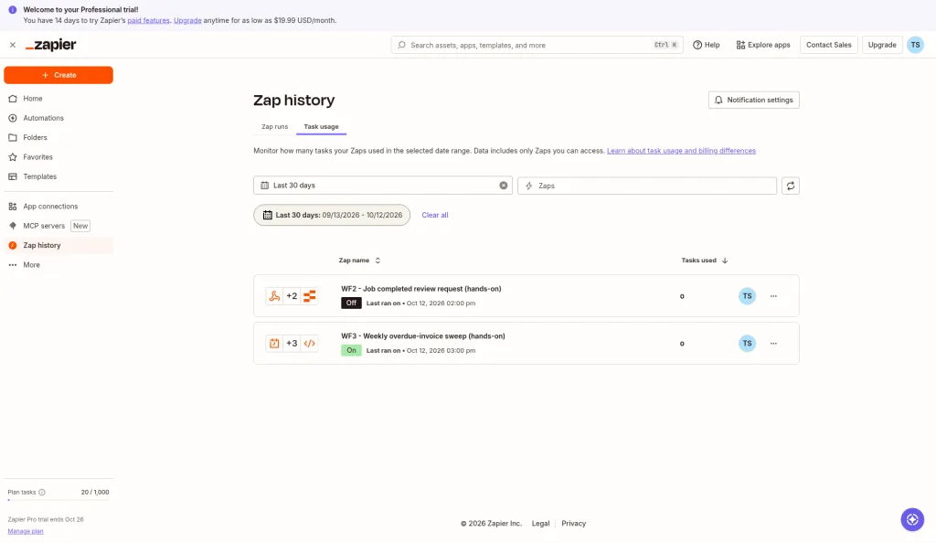Click the Home house icon

(13, 99)
